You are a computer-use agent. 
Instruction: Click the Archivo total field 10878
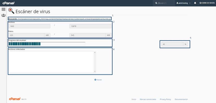pyautogui.click(x=90, y=26)
